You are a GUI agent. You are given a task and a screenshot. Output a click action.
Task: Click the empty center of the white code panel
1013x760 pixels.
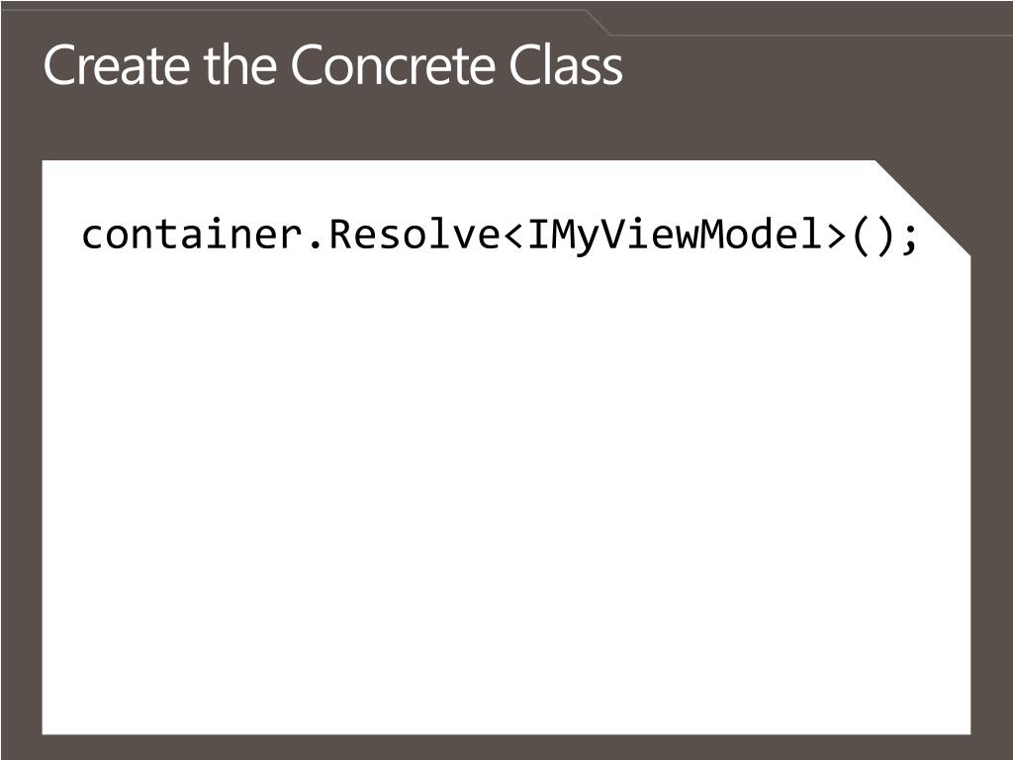(x=506, y=491)
